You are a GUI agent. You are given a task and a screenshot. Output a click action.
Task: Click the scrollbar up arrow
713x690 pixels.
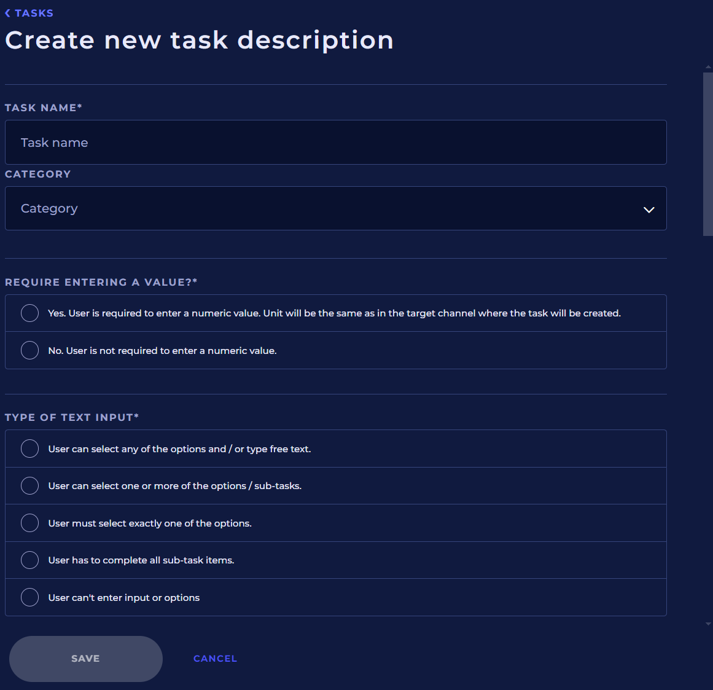coord(708,66)
